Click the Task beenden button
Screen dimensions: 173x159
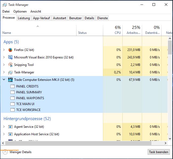click(x=159, y=152)
